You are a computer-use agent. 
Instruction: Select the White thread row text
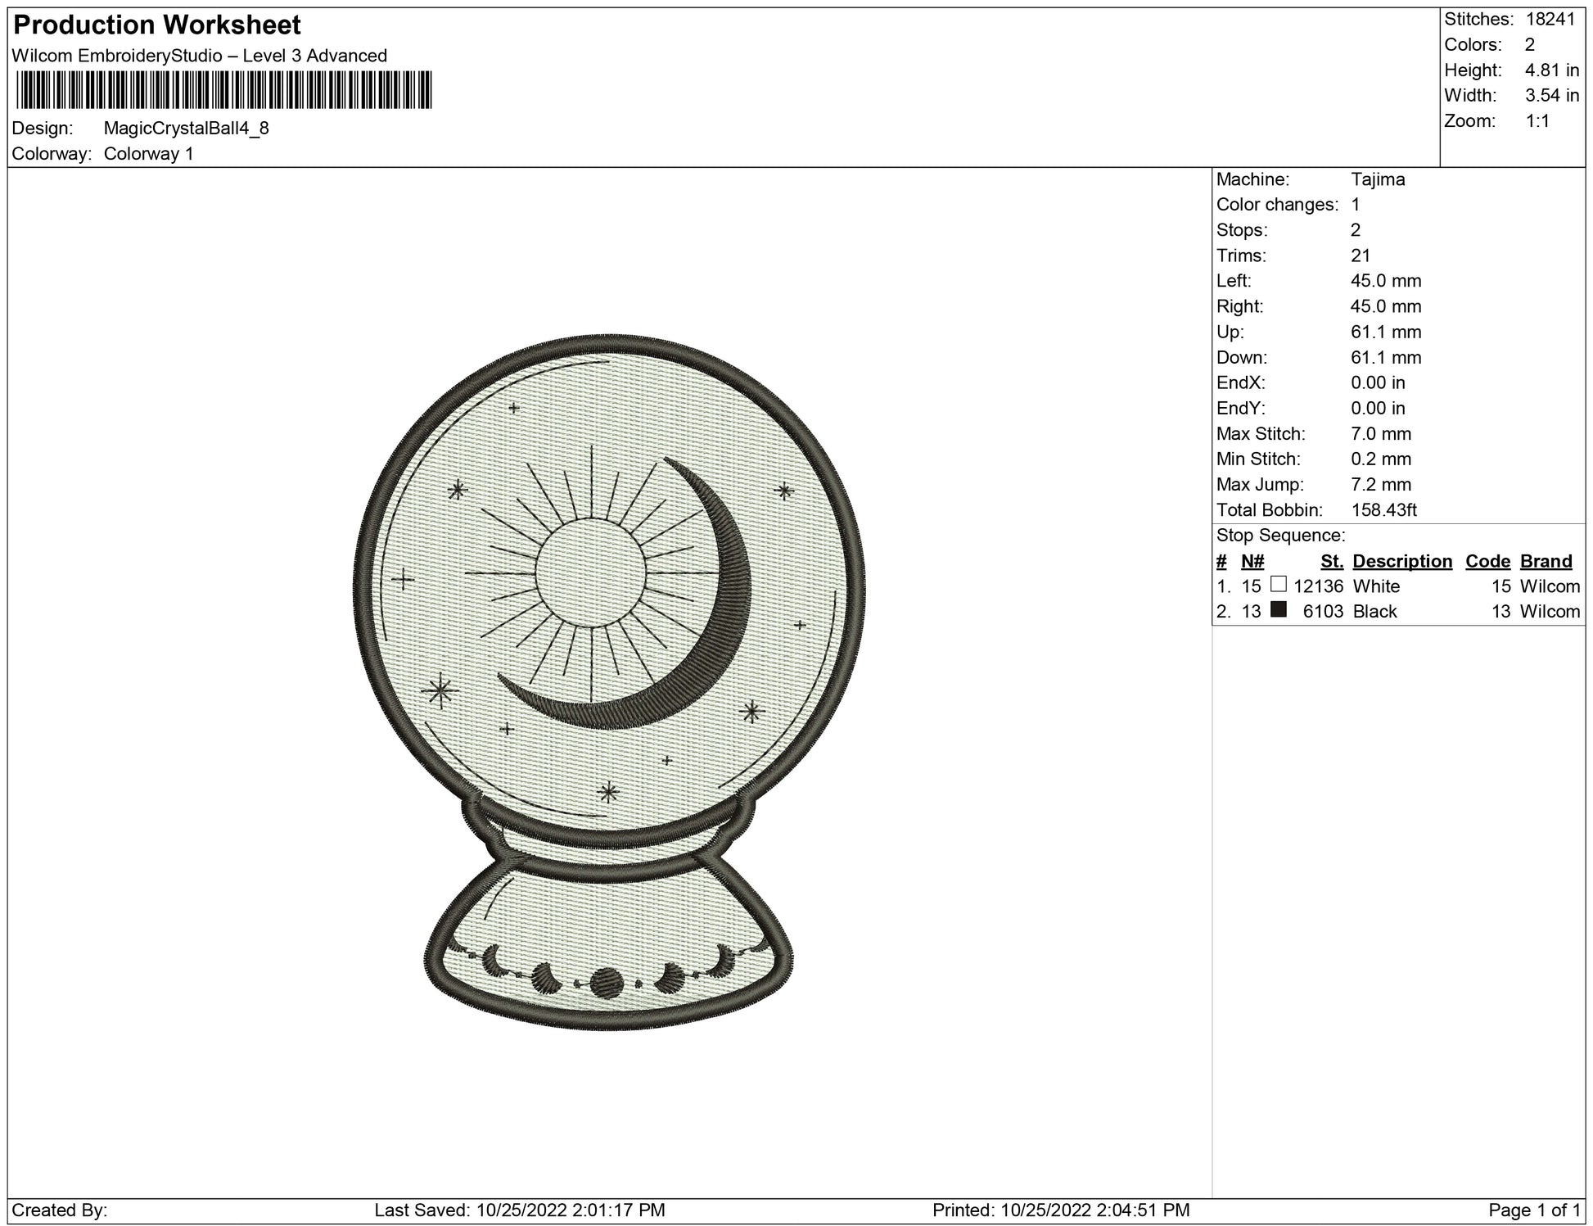[1376, 586]
